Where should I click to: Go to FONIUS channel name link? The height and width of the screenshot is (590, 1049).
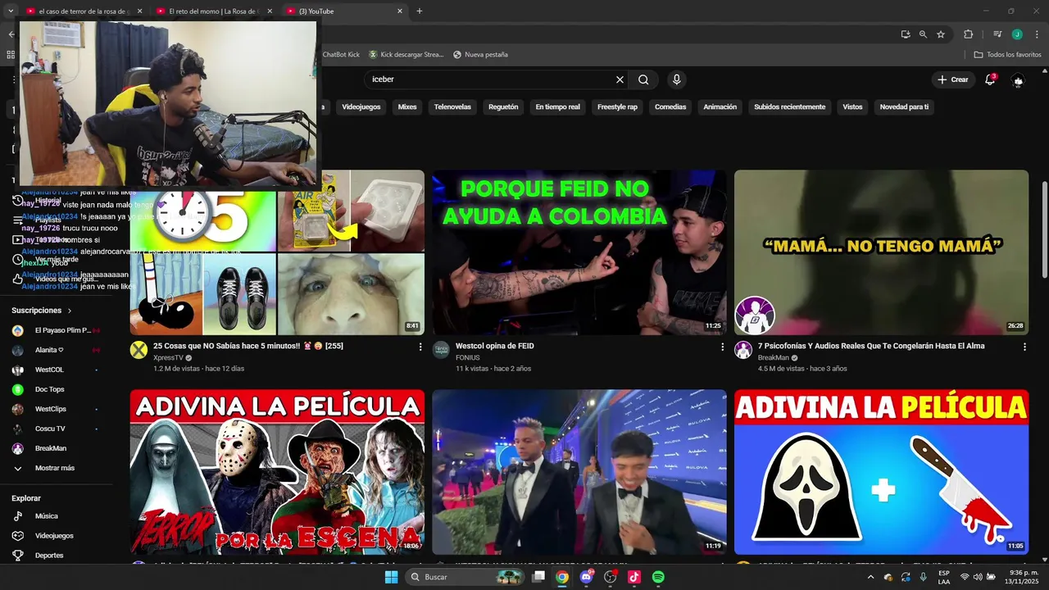(x=467, y=358)
